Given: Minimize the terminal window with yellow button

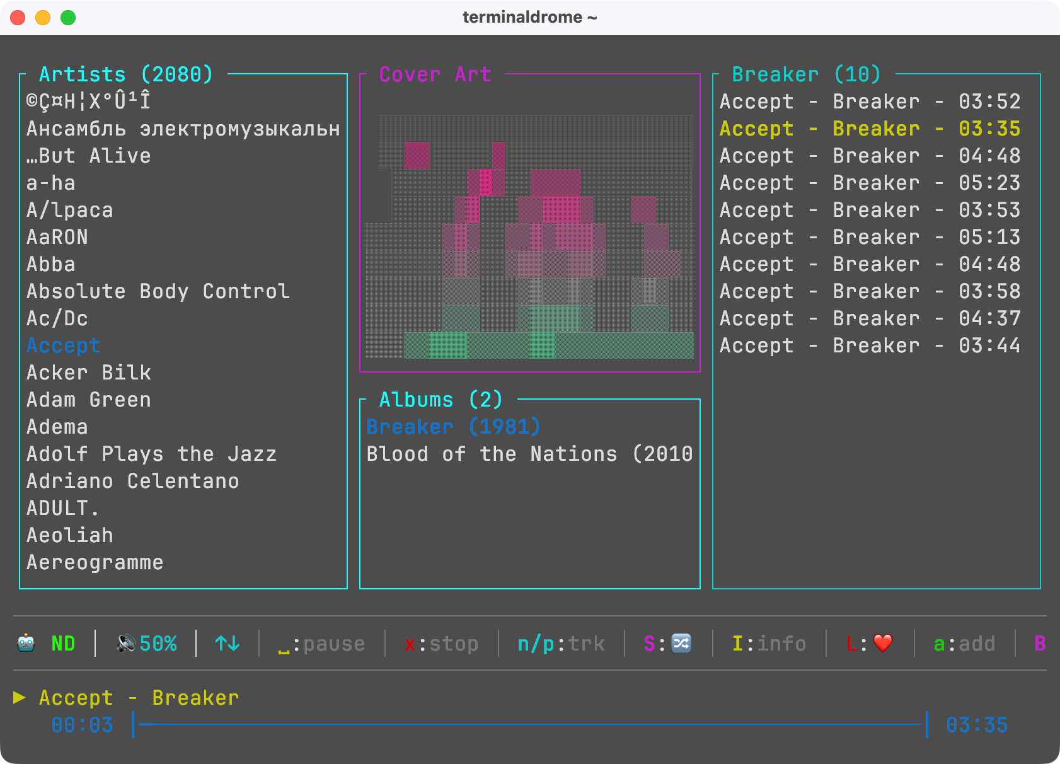Looking at the screenshot, I should coord(43,18).
